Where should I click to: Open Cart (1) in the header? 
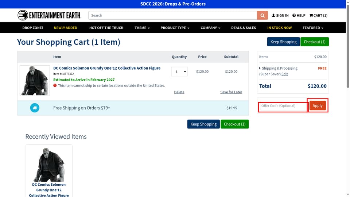coord(318,15)
